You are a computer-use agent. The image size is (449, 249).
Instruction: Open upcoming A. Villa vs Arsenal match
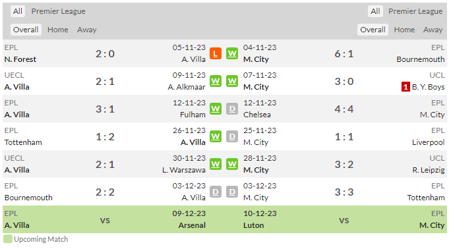(105, 219)
